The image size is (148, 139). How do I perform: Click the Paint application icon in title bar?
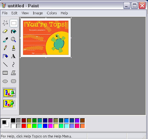(4, 6)
